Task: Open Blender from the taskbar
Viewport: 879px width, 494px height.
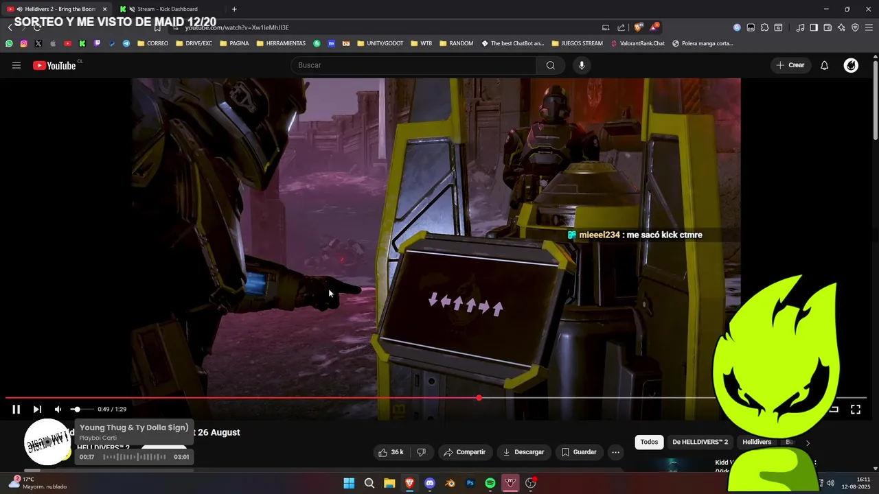Action: click(x=450, y=483)
